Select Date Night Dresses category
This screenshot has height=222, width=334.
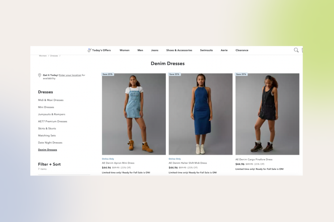(x=50, y=143)
